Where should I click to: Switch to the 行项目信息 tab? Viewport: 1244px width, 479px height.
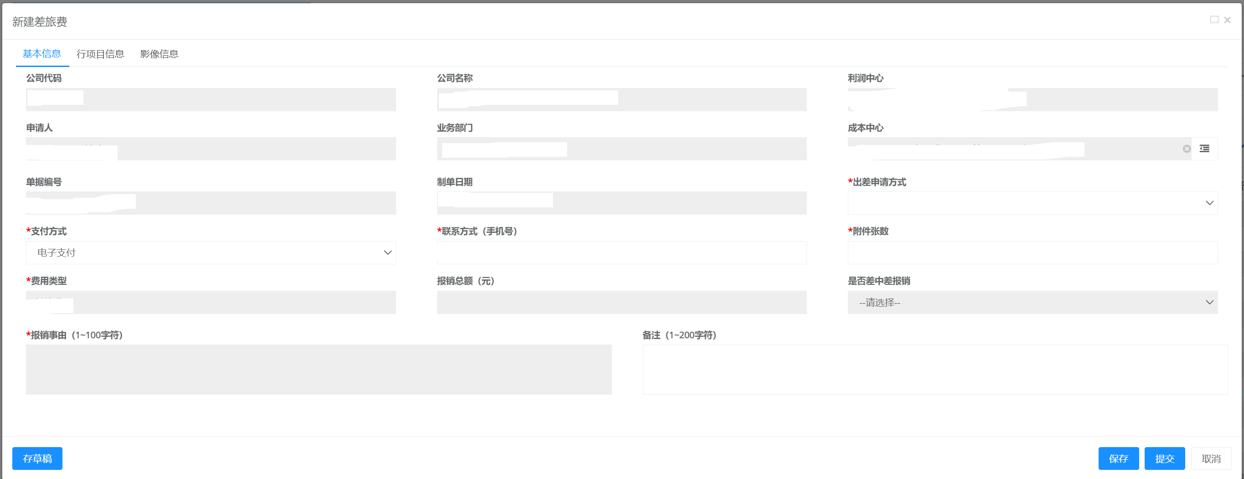[100, 54]
